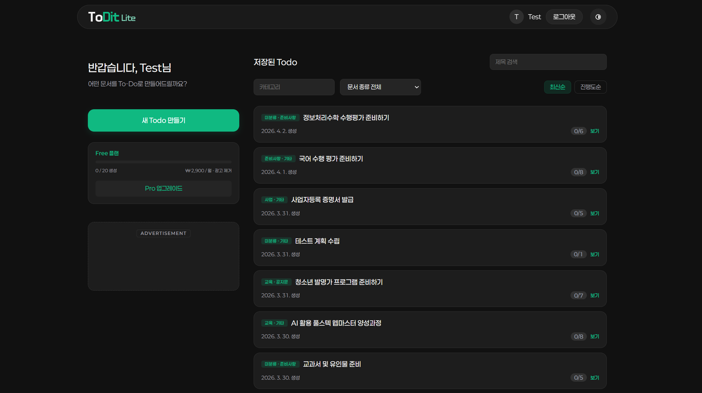Screen dimensions: 702x393
Task: Create a new Todo with 새 Todo 만들기
Action: pos(163,120)
